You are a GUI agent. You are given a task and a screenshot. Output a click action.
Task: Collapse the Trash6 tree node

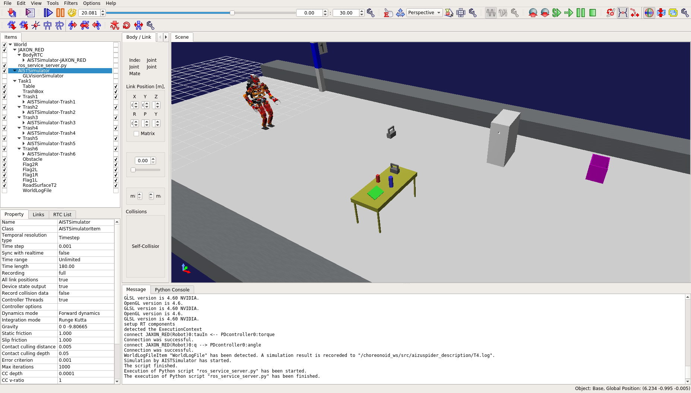click(x=19, y=149)
